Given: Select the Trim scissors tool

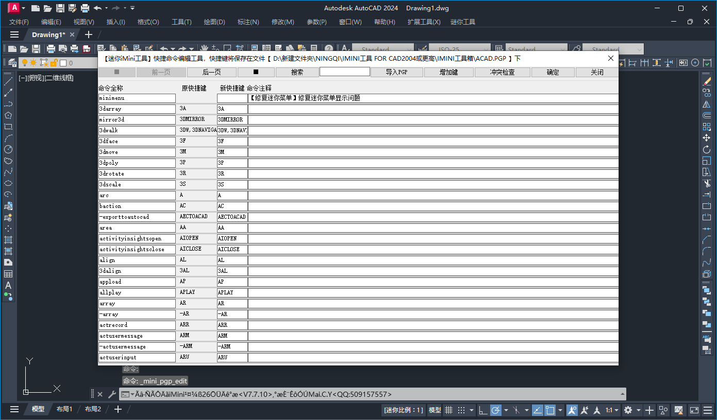Looking at the screenshot, I should [x=707, y=183].
